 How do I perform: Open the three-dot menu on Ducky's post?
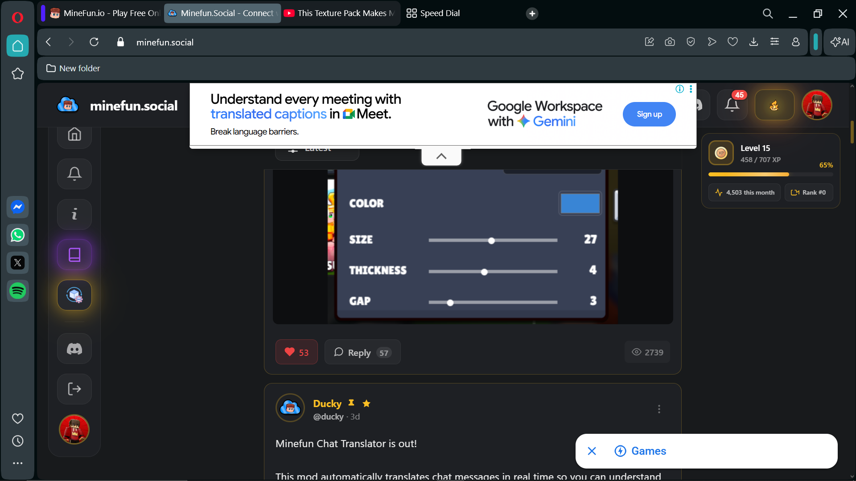659,409
